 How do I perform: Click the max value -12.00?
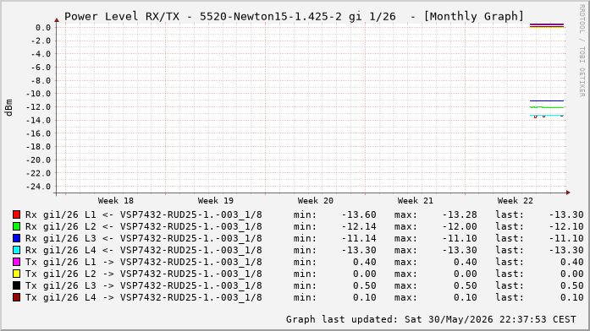[460, 226]
